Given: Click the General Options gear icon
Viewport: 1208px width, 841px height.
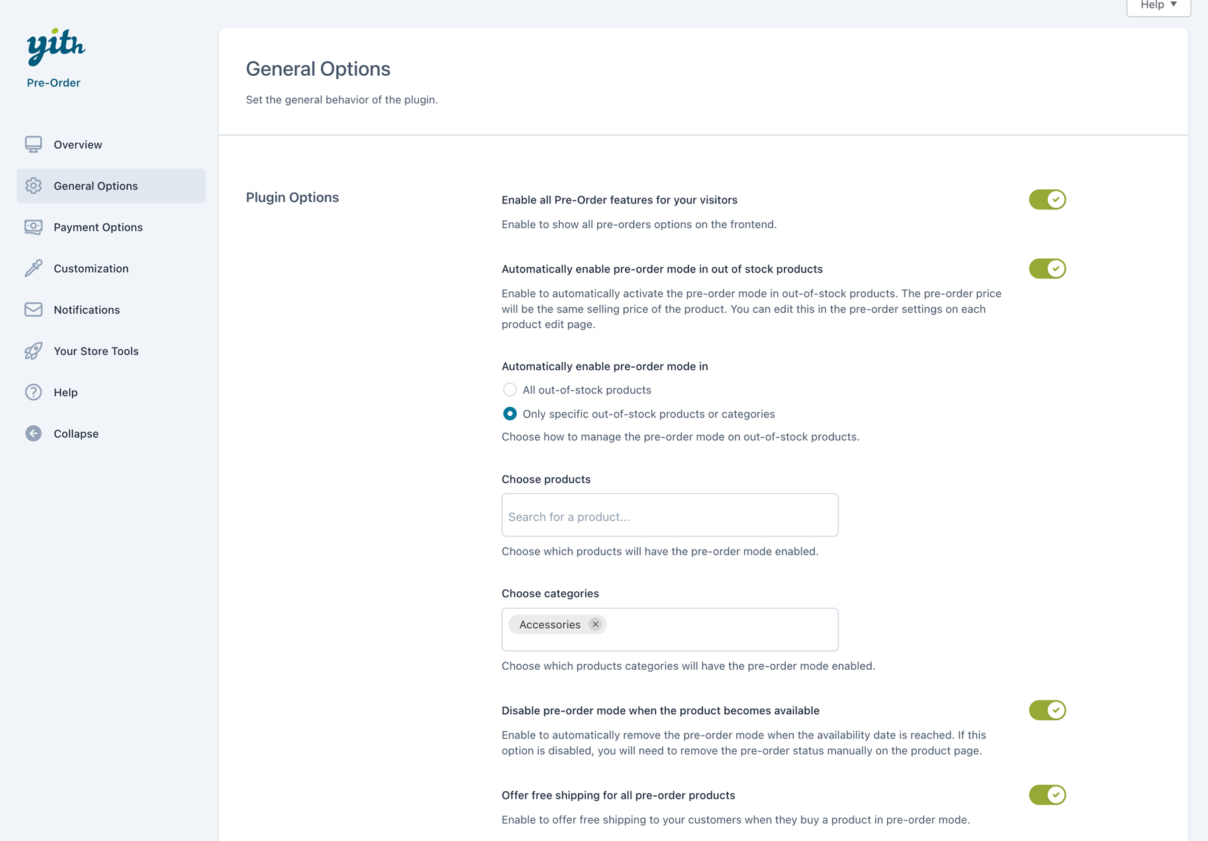Looking at the screenshot, I should (34, 186).
